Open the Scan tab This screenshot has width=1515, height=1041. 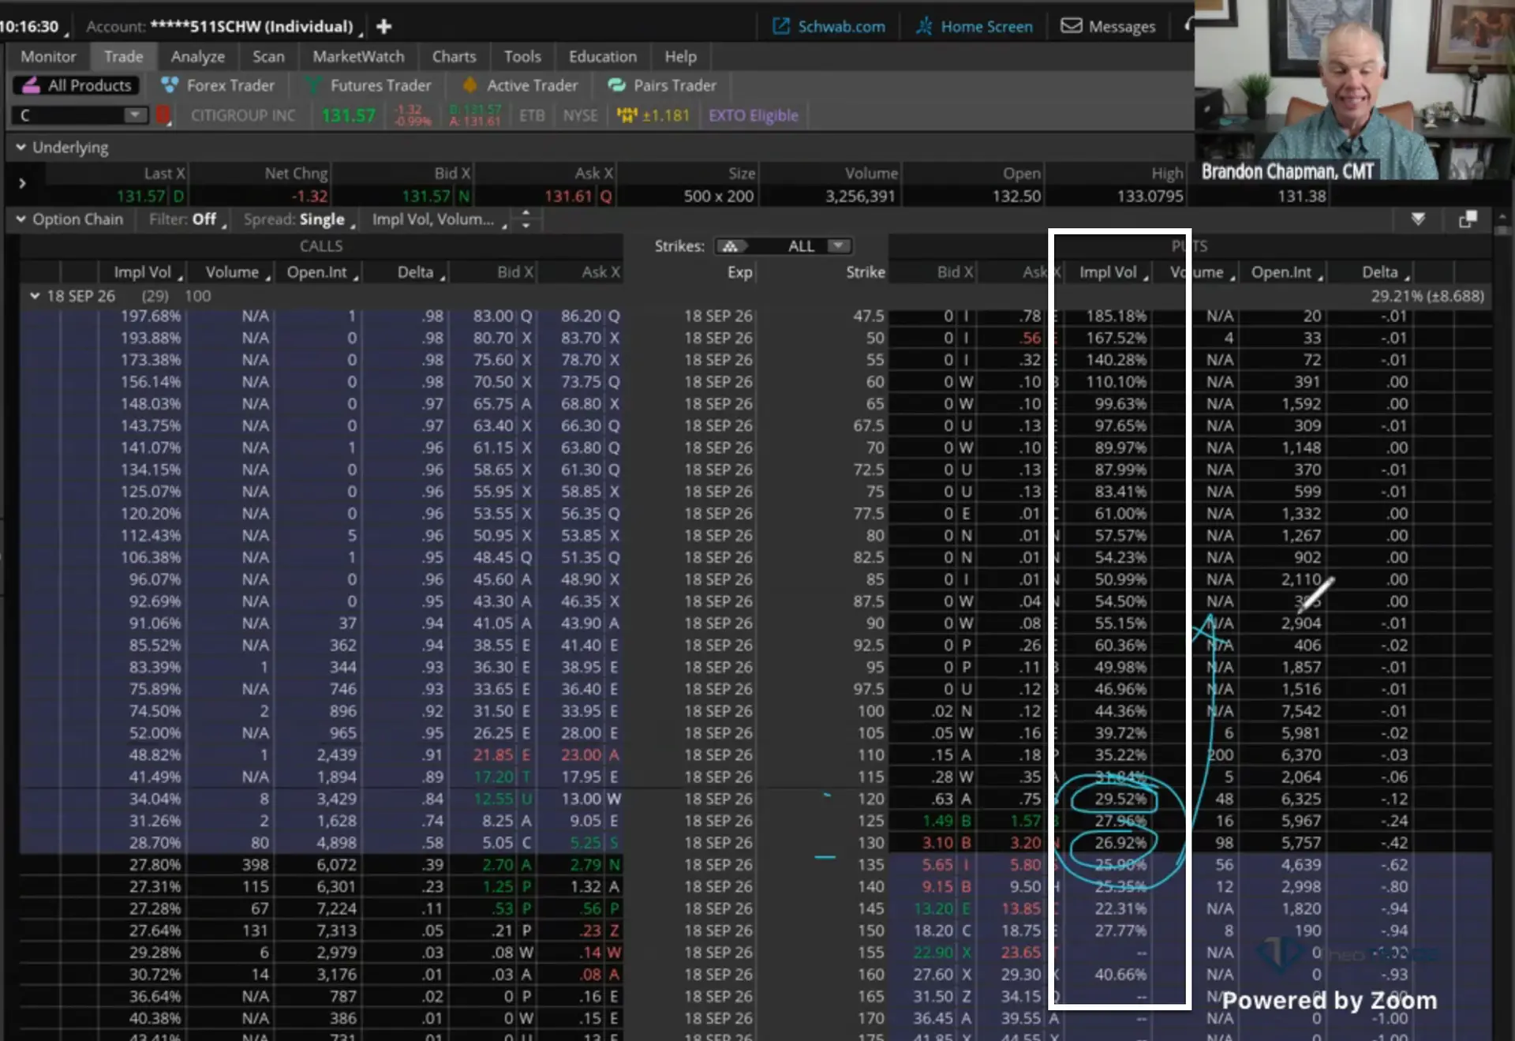point(268,57)
